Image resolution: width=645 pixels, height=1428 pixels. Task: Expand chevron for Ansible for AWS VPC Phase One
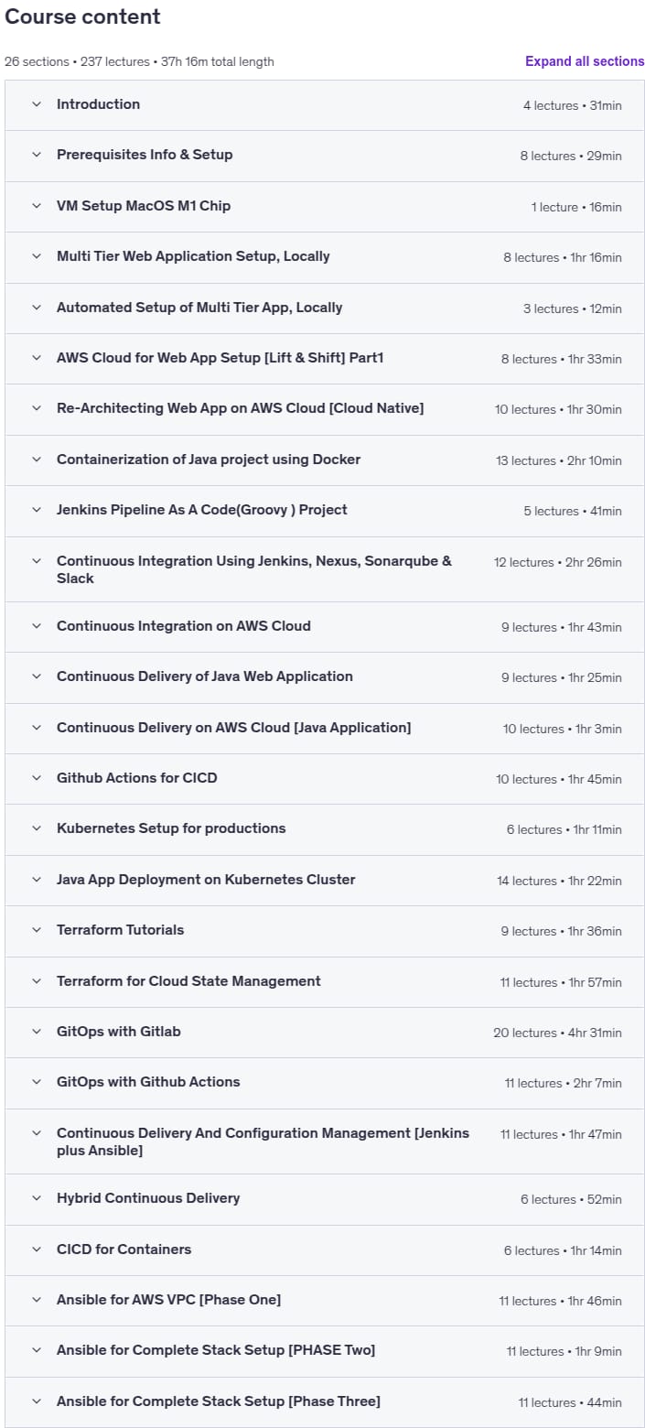[37, 1300]
